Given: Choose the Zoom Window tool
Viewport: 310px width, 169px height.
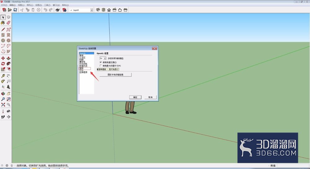Looking at the screenshot, I should tap(8, 99).
